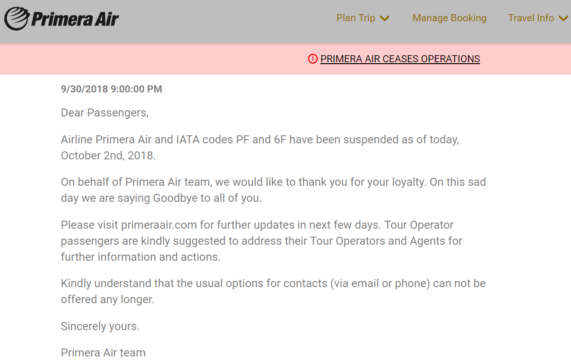Click the thank you for your loyalty paragraph
This screenshot has width=571, height=364.
click(273, 182)
